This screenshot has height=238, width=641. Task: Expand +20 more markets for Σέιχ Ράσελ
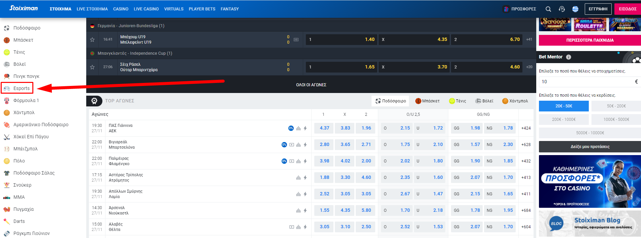(529, 67)
